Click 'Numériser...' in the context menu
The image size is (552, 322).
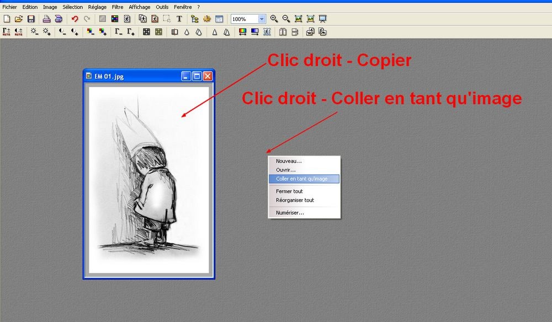point(290,212)
